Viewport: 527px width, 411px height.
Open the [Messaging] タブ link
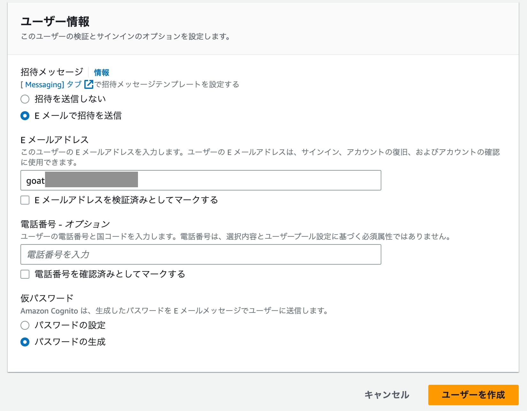[x=51, y=84]
